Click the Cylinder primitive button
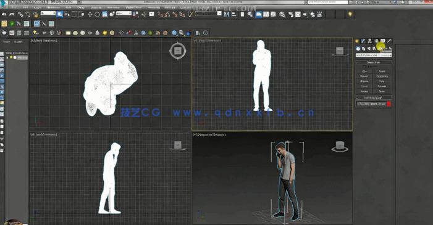The width and height of the screenshot is (433, 225). point(364,81)
